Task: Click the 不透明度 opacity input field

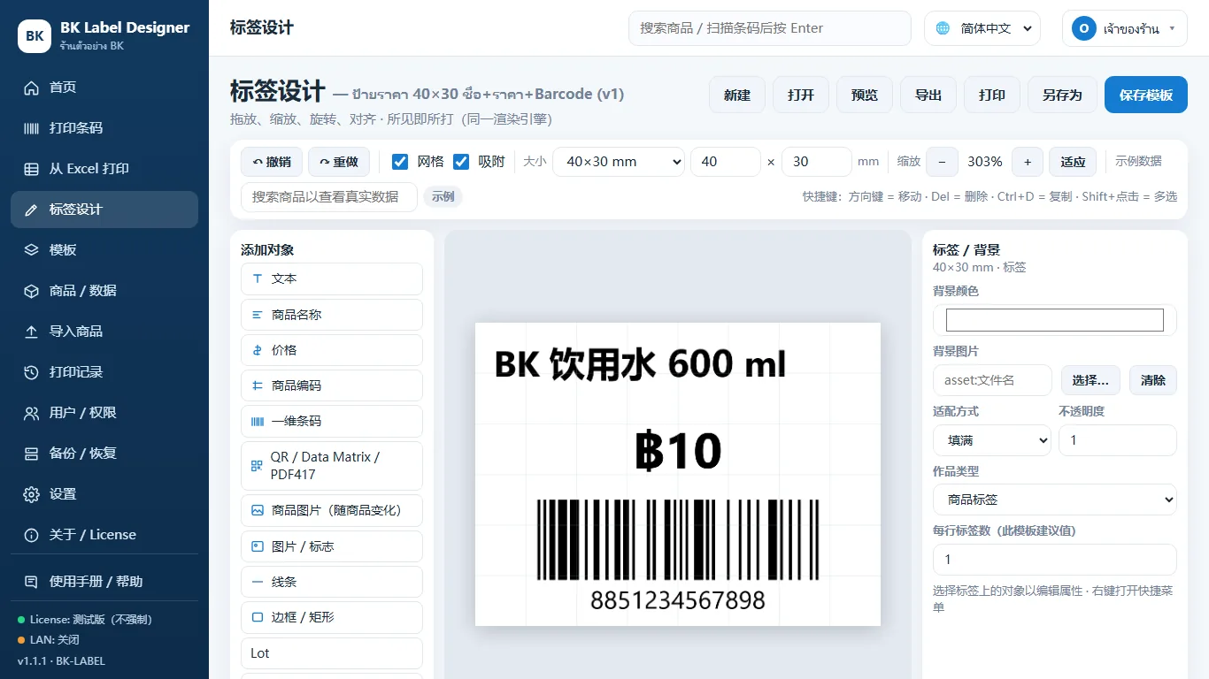Action: 1118,440
